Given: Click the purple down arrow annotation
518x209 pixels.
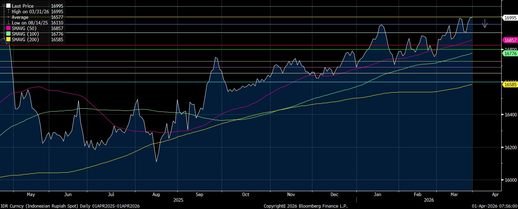Looking at the screenshot, I should (x=484, y=24).
